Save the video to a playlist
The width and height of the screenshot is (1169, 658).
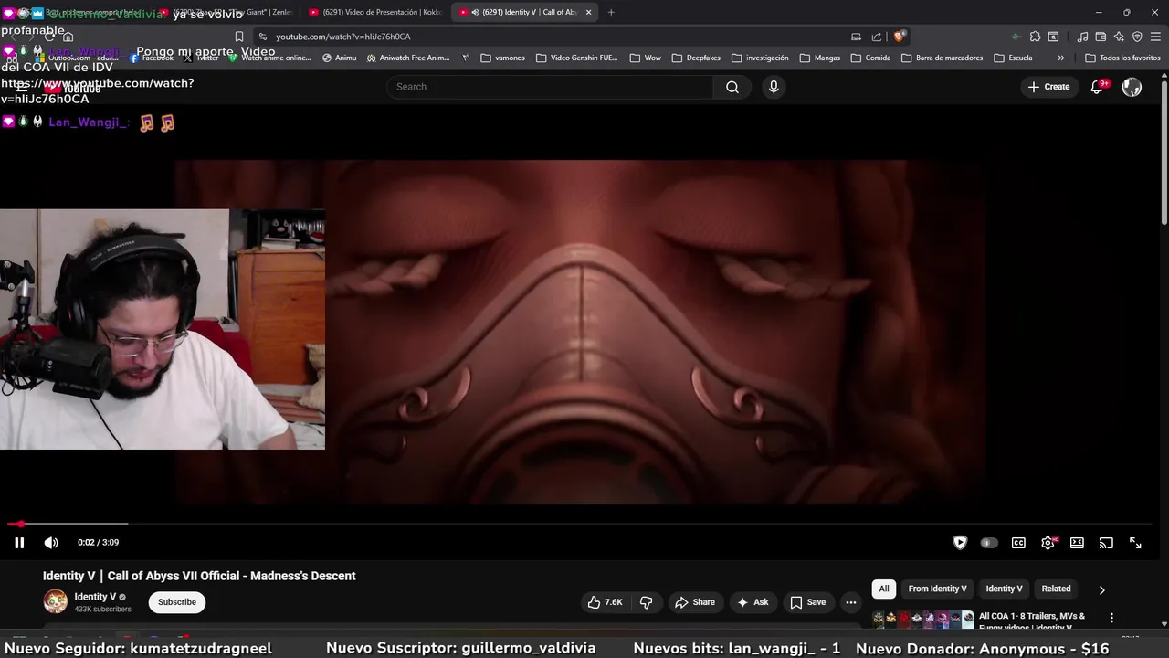point(808,602)
